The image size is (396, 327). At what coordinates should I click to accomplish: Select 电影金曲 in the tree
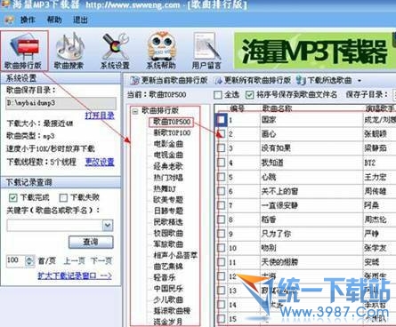point(168,144)
